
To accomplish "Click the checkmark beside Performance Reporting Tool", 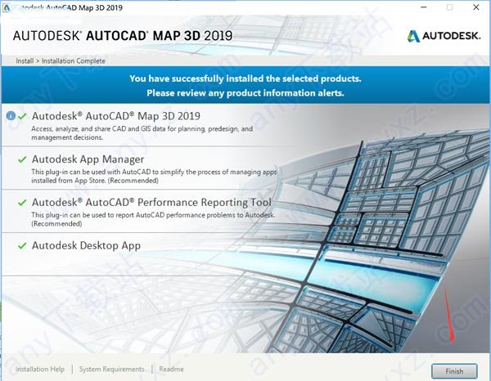I will click(22, 203).
